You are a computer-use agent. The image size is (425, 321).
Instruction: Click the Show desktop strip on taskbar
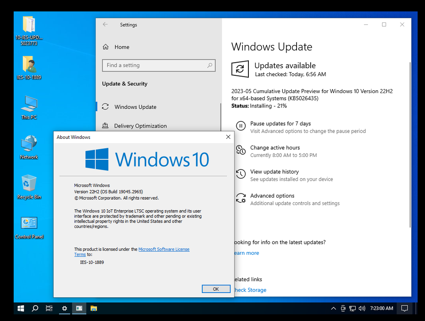[x=416, y=308]
